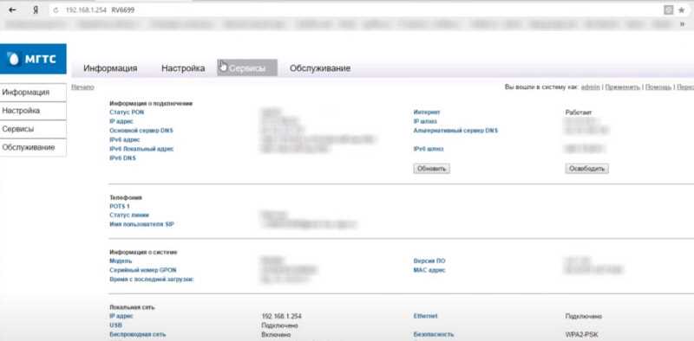
Task: Click the Информация о подключении heading
Action: [x=151, y=103]
